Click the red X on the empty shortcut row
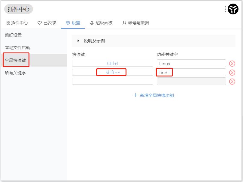 [x=232, y=81]
